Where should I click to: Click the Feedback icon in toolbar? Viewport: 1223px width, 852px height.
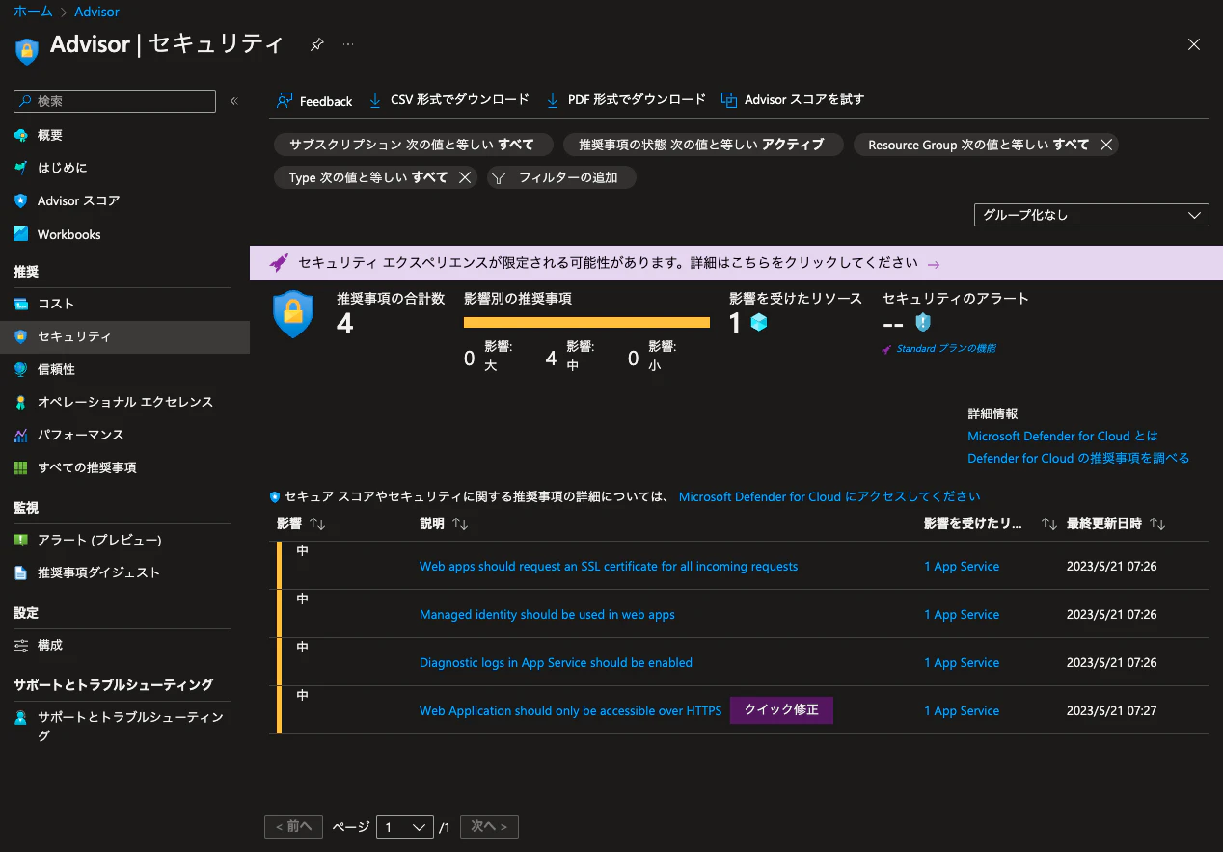(x=285, y=100)
